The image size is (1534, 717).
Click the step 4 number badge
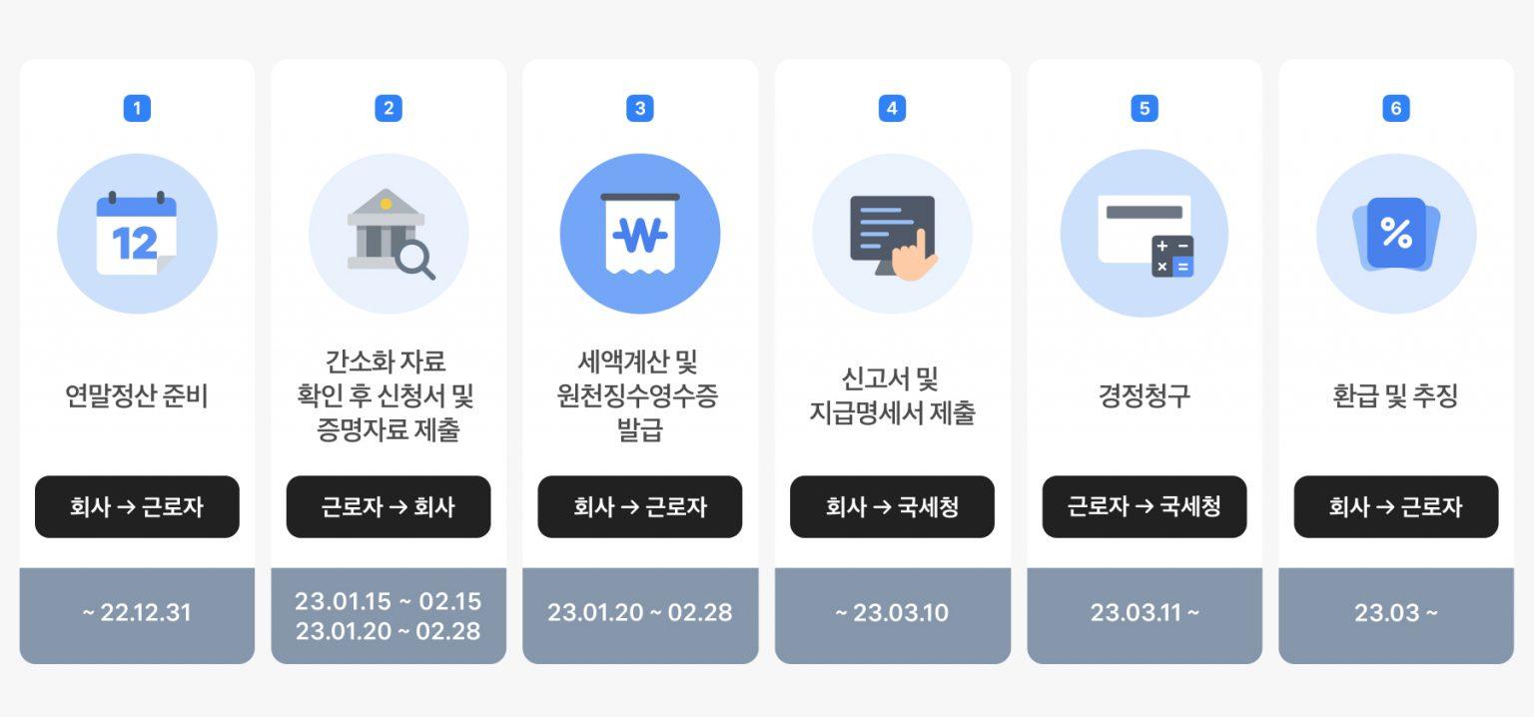pos(892,109)
